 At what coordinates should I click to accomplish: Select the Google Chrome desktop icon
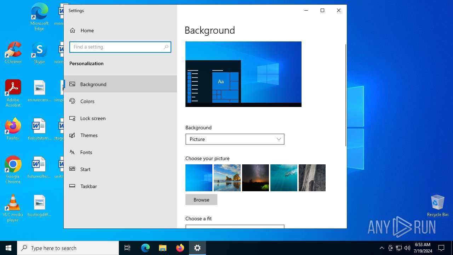pos(13,170)
